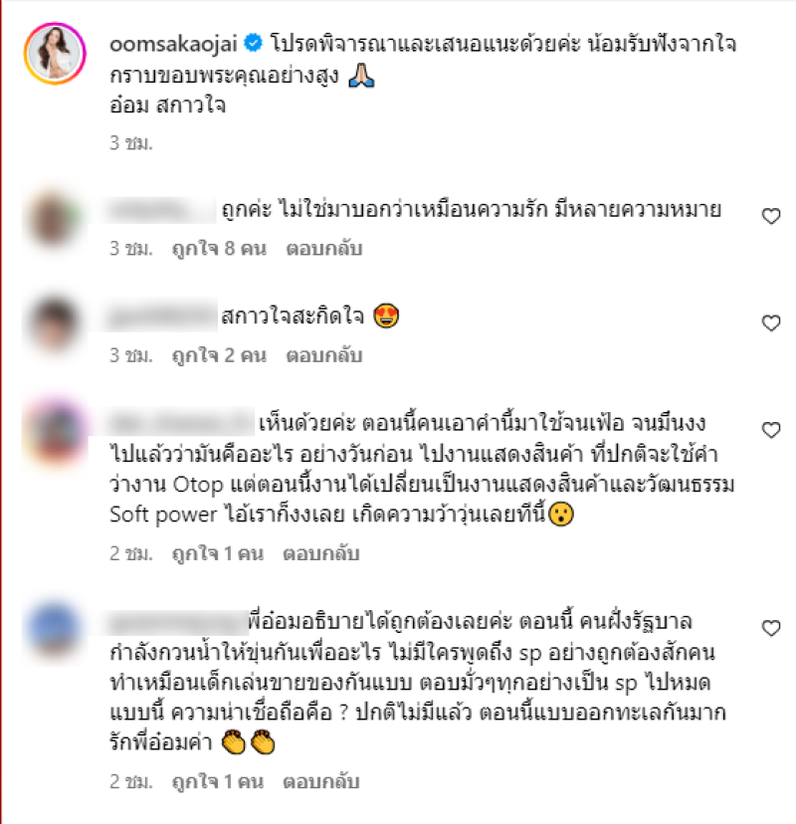Image resolution: width=796 pixels, height=824 pixels.
Task: View the 1 like on the Otop comment
Action: tap(218, 553)
